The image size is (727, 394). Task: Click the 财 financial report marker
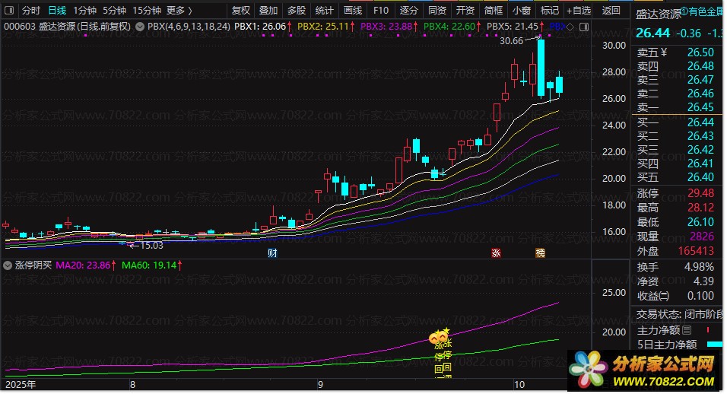click(x=272, y=253)
